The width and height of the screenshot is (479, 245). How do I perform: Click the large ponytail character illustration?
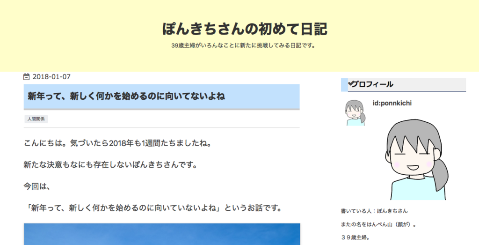tap(417, 160)
